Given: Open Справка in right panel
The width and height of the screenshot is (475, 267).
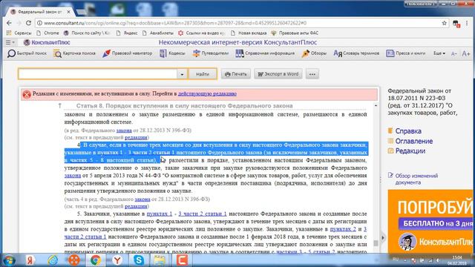Looking at the screenshot, I should pyautogui.click(x=408, y=131).
